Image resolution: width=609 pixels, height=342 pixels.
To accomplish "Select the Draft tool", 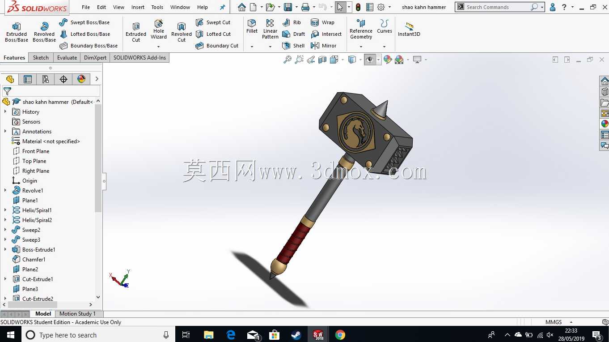I will (x=294, y=34).
